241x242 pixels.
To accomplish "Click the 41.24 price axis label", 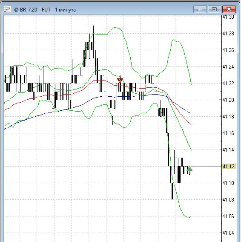I will tap(228, 67).
